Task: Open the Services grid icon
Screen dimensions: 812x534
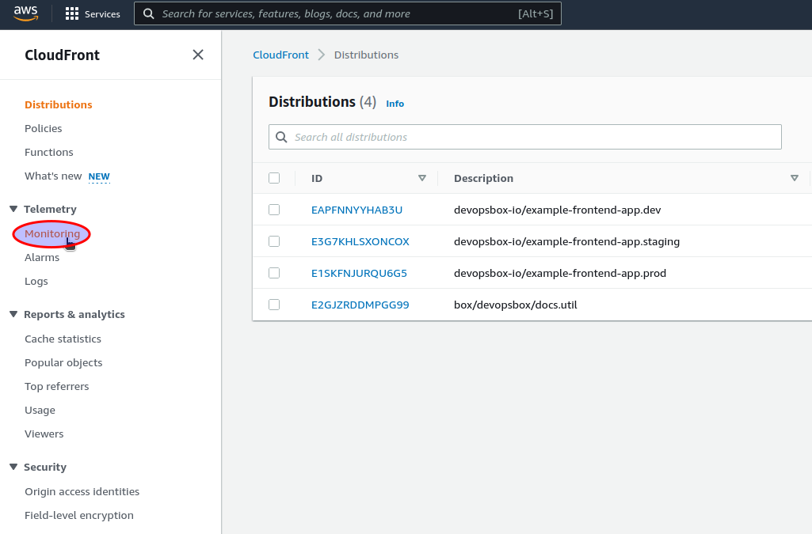Action: tap(72, 13)
